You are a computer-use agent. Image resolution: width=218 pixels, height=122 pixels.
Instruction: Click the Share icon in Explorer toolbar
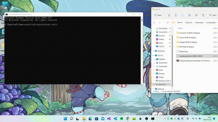(196, 15)
